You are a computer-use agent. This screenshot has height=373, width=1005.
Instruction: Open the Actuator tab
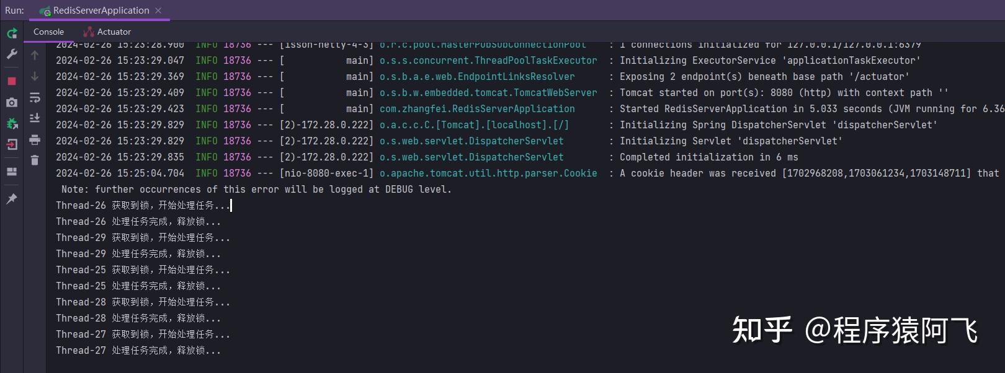click(x=107, y=32)
